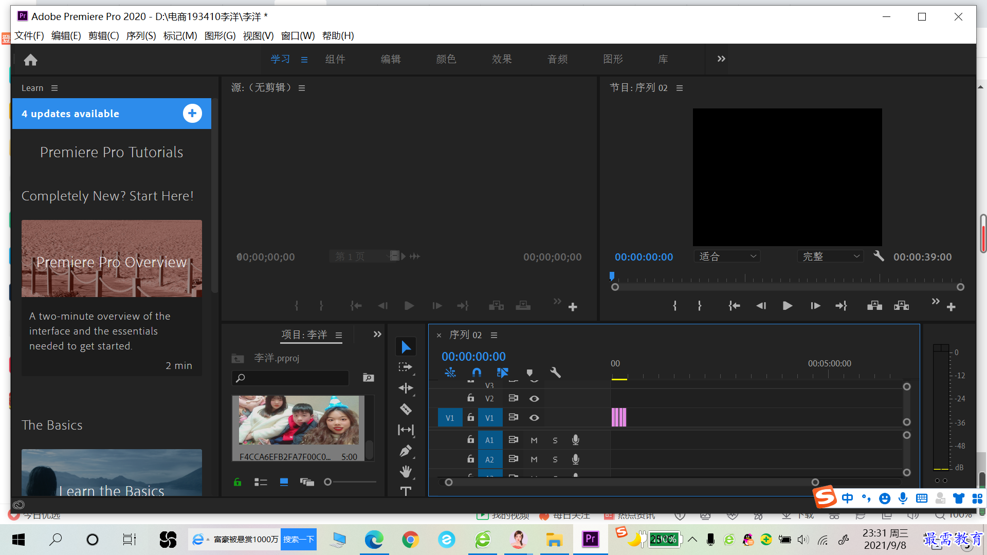Open Program monitor panel menu
The height and width of the screenshot is (555, 987).
click(x=680, y=88)
